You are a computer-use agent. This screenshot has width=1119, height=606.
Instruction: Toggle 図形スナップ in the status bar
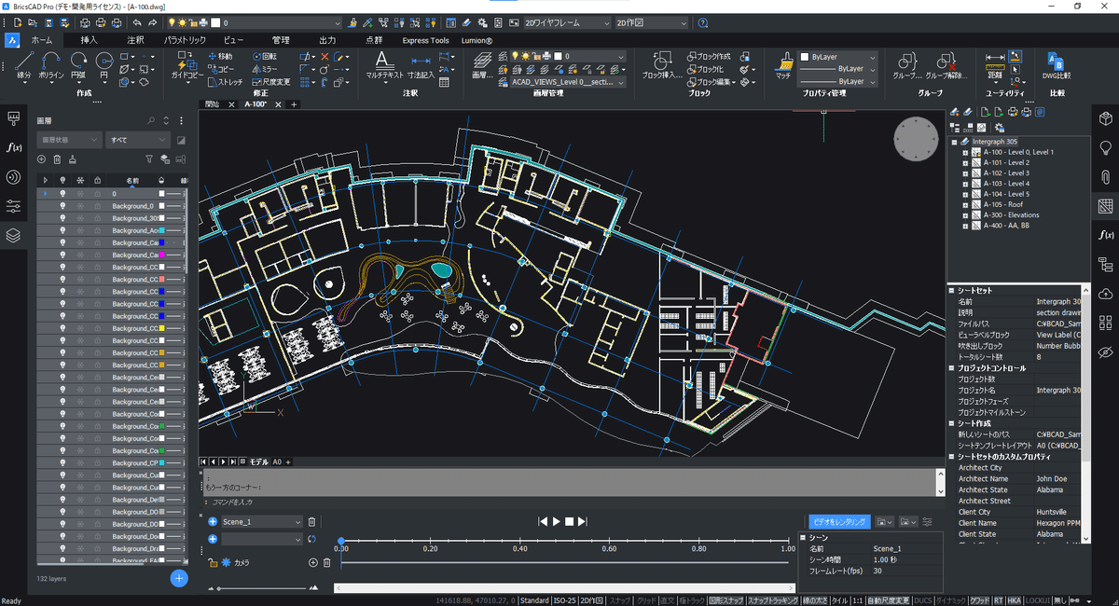click(x=725, y=600)
